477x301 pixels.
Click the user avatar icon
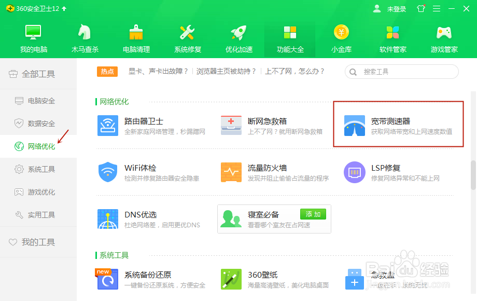tap(377, 8)
